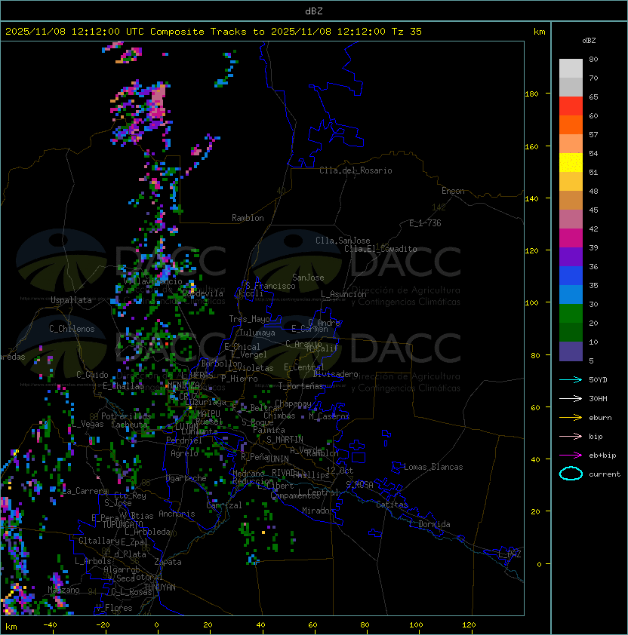Click the 80 dBZ light gray swatch

point(571,68)
